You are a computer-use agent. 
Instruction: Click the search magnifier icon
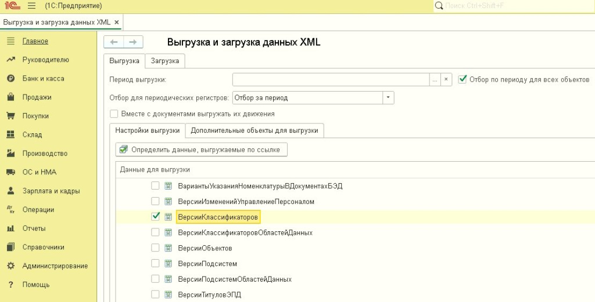(439, 6)
